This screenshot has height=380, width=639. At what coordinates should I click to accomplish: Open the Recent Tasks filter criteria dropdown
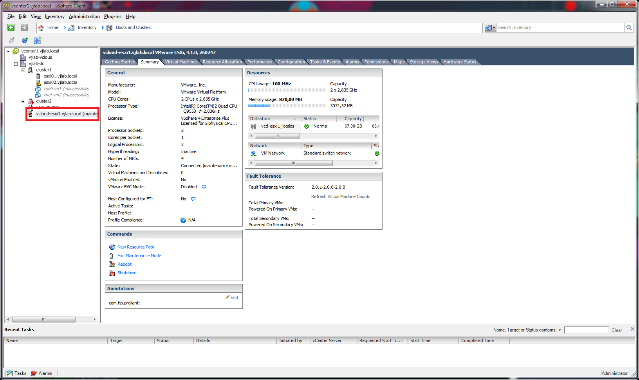[x=560, y=330]
